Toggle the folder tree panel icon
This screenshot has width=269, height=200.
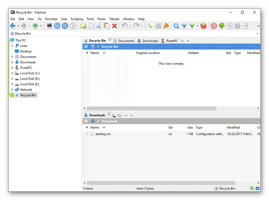click(x=150, y=26)
